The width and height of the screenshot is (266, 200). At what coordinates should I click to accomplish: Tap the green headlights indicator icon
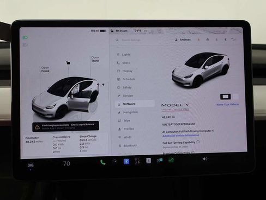25,38
